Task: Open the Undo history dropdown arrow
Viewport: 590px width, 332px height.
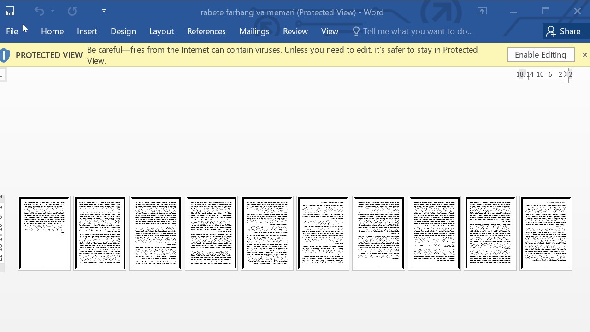Action: coord(53,11)
